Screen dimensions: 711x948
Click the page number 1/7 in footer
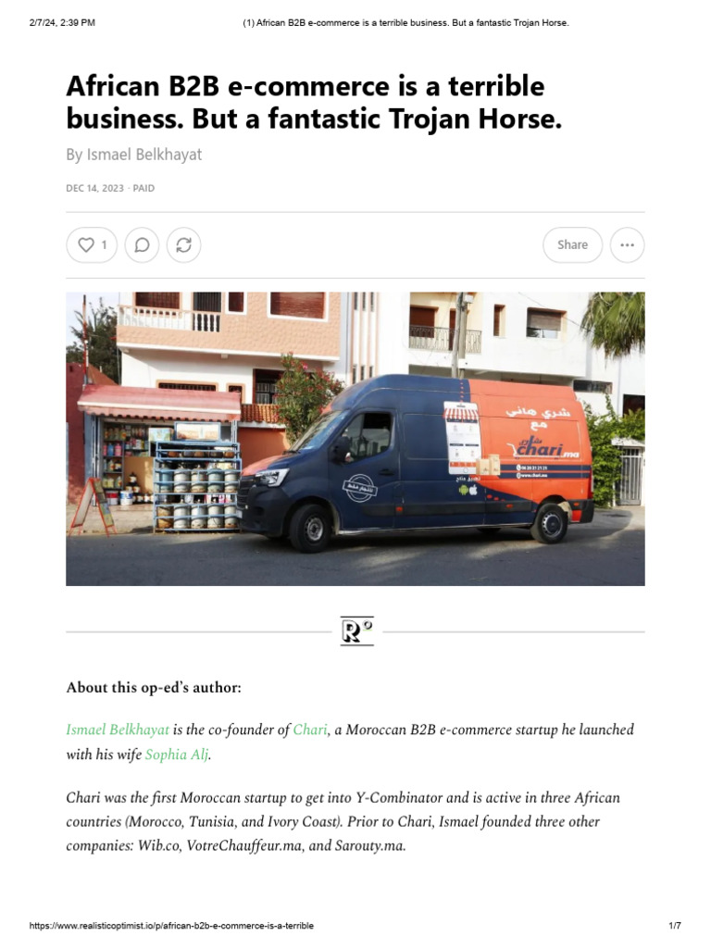[x=675, y=926]
